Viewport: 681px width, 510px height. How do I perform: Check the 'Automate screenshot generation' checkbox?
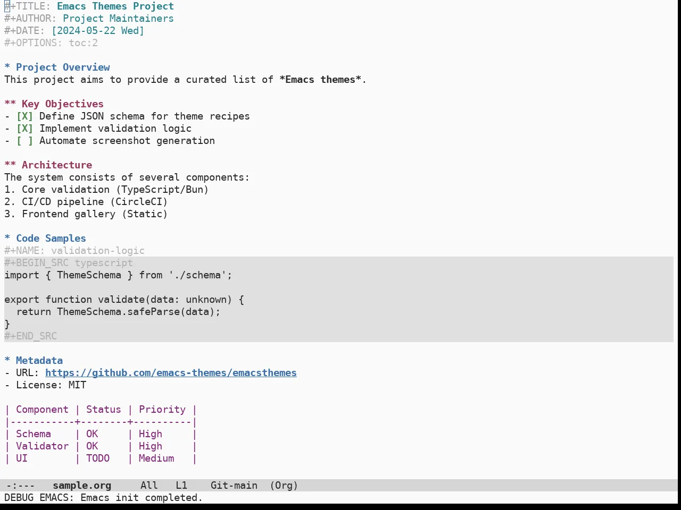(24, 141)
